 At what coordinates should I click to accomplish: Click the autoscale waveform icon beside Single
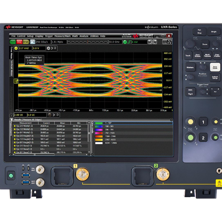point(33,42)
